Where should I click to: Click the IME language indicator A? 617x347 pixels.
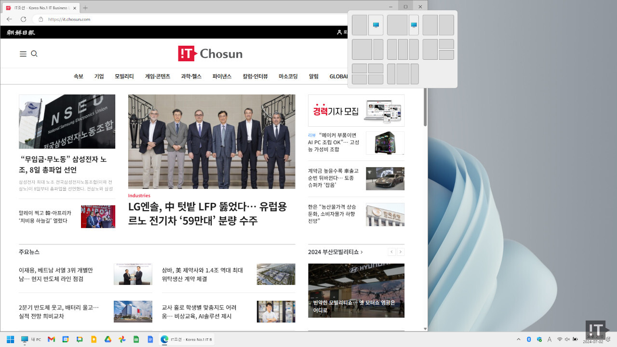(550, 339)
